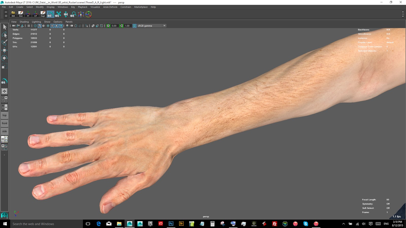This screenshot has height=228, width=406.
Task: Choose the Select tool arrow
Action: pyautogui.click(x=5, y=27)
